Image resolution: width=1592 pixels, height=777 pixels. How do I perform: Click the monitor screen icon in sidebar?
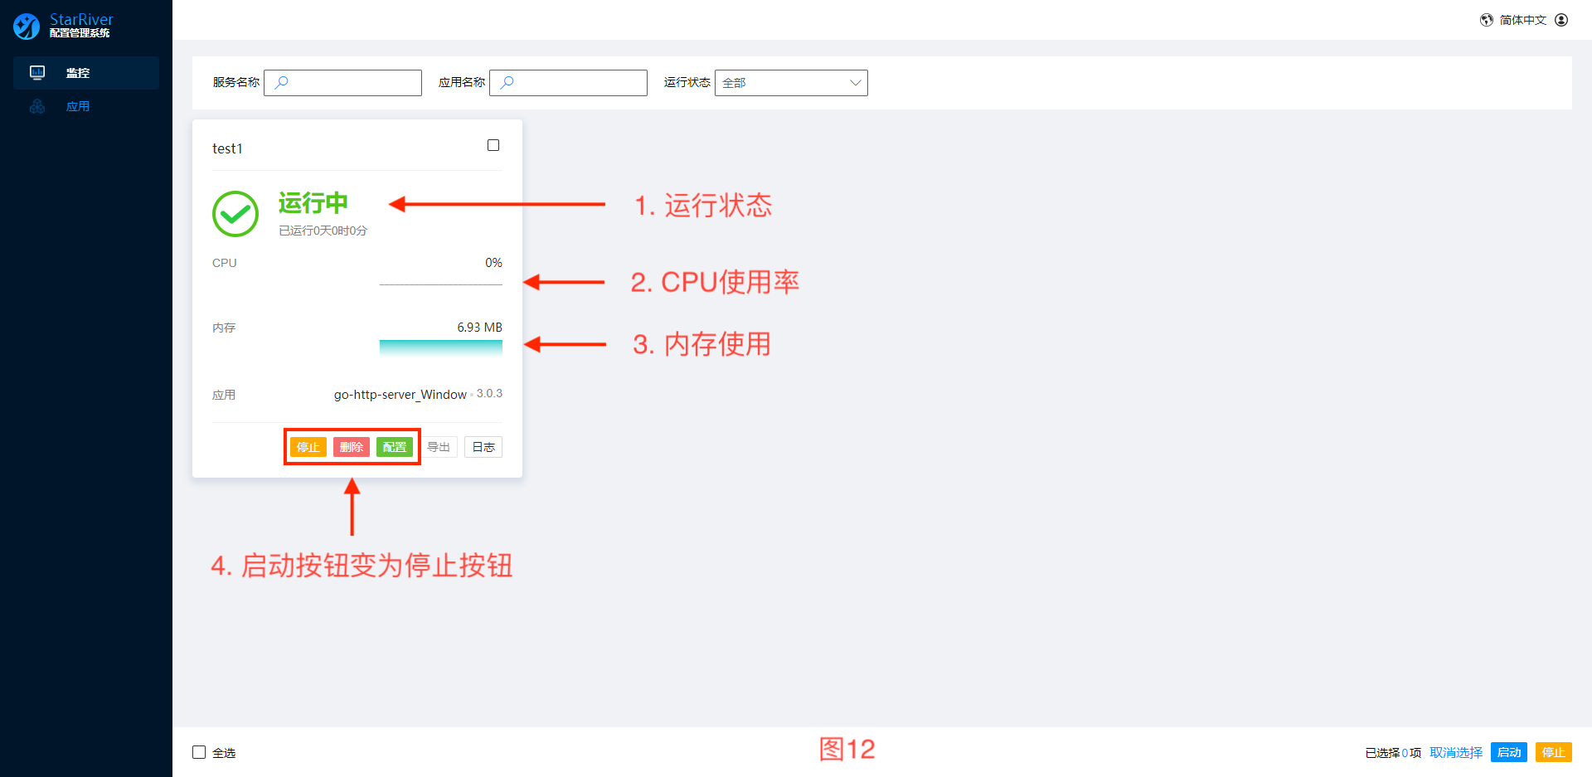[x=37, y=73]
